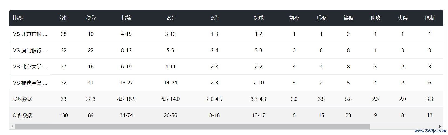Image resolution: width=448 pixels, height=135 pixels.
Task: Select the 总和数据 totals row label
Action: [x=22, y=115]
